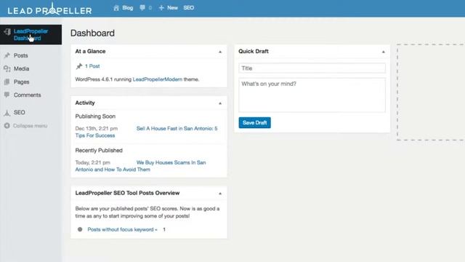Go to Pages in the sidebar
The image size is (465, 262).
coord(21,82)
